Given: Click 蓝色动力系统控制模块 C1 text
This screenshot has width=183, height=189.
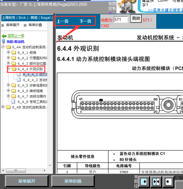Looking at the screenshot, I should [x=142, y=154].
